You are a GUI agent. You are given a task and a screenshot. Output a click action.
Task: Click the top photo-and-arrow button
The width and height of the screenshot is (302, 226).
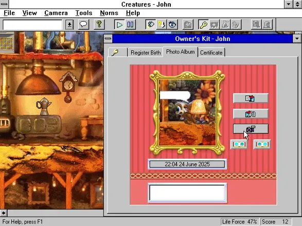pos(251,98)
